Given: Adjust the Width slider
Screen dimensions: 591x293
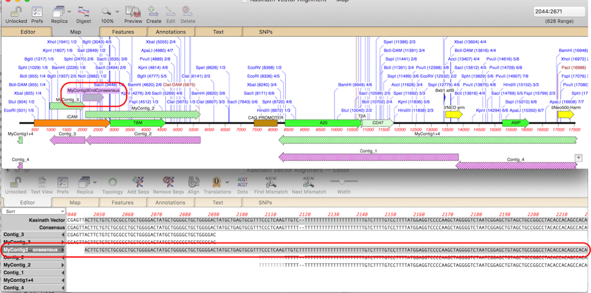Looking at the screenshot, I should (x=343, y=182).
